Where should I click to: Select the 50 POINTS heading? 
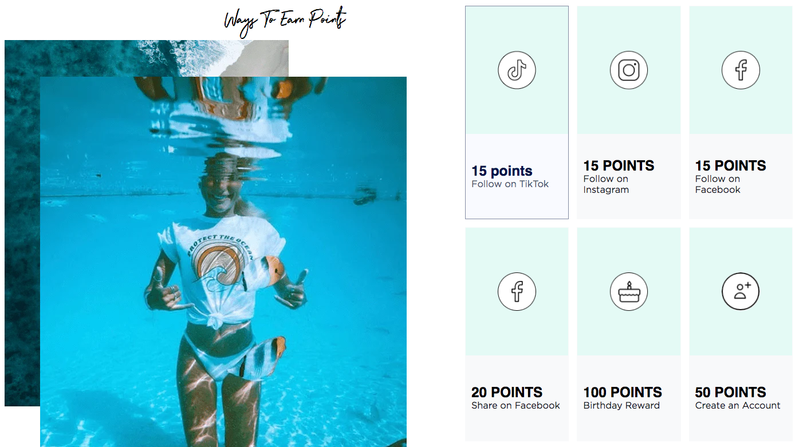(x=730, y=392)
